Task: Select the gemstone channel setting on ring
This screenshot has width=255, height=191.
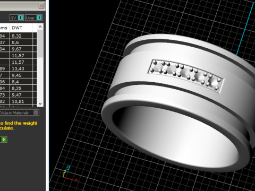Action: [185, 76]
